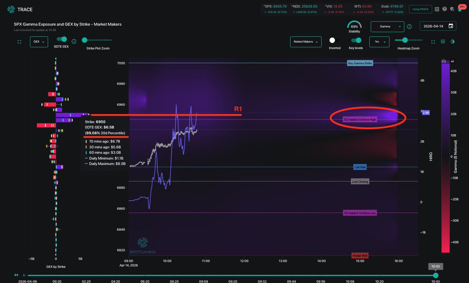Open the Gamma view selector
Image resolution: width=469 pixels, height=283 pixels.
click(x=387, y=26)
